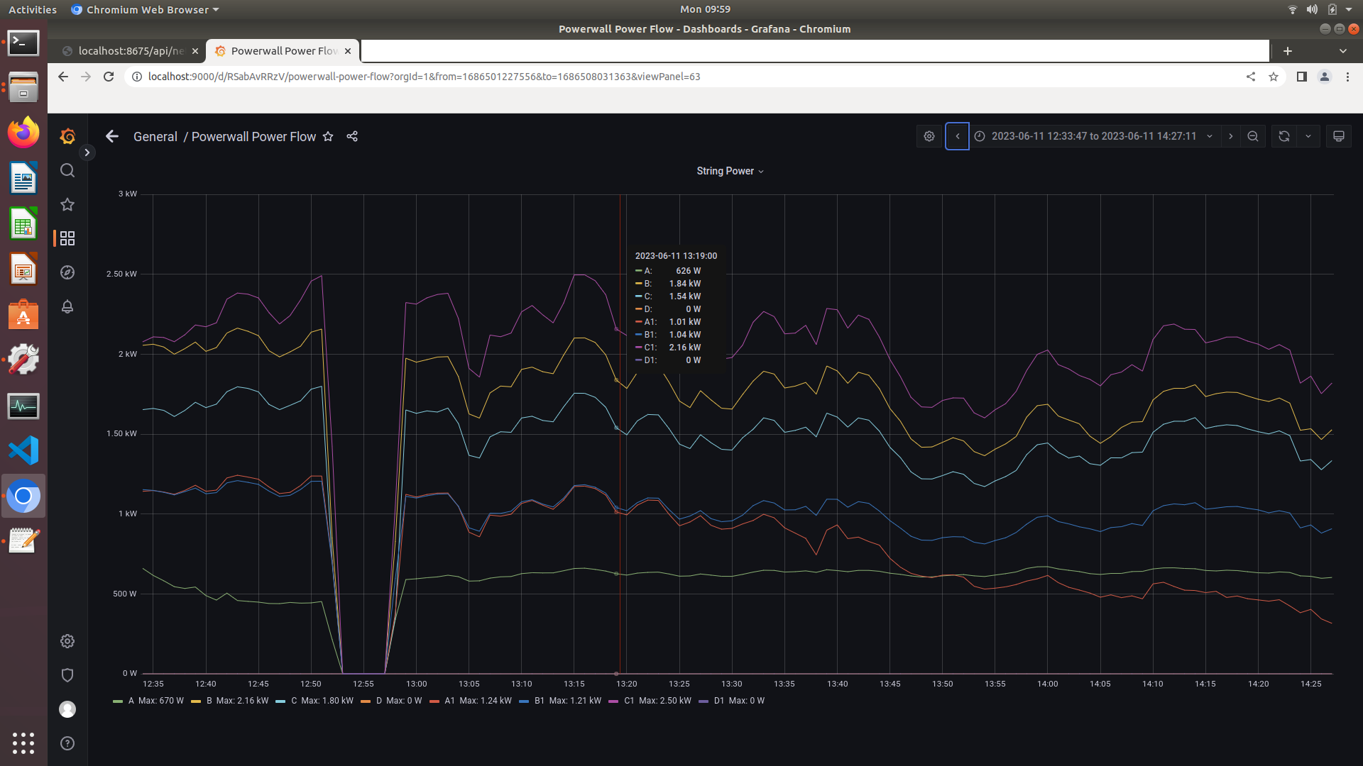Image resolution: width=1363 pixels, height=766 pixels.
Task: Hide series B via its legend entry
Action: 208,701
